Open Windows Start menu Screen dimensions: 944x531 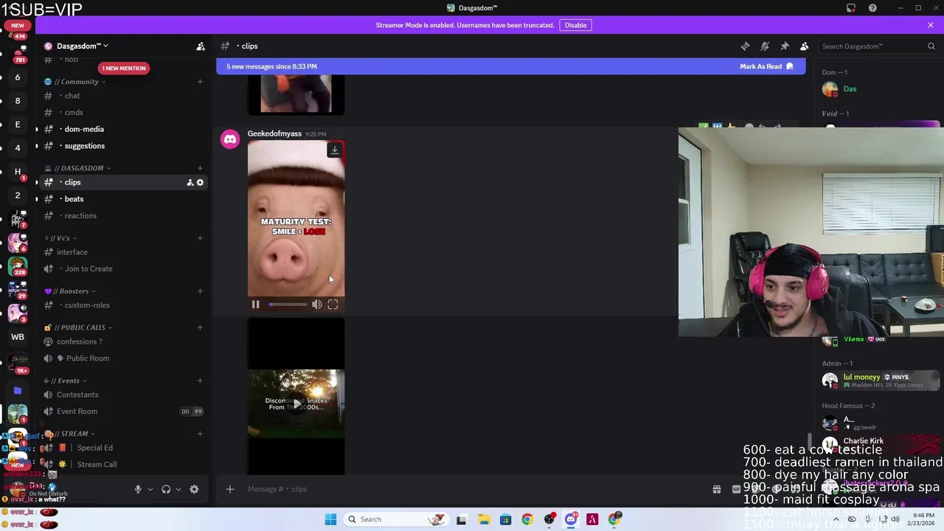pos(330,519)
